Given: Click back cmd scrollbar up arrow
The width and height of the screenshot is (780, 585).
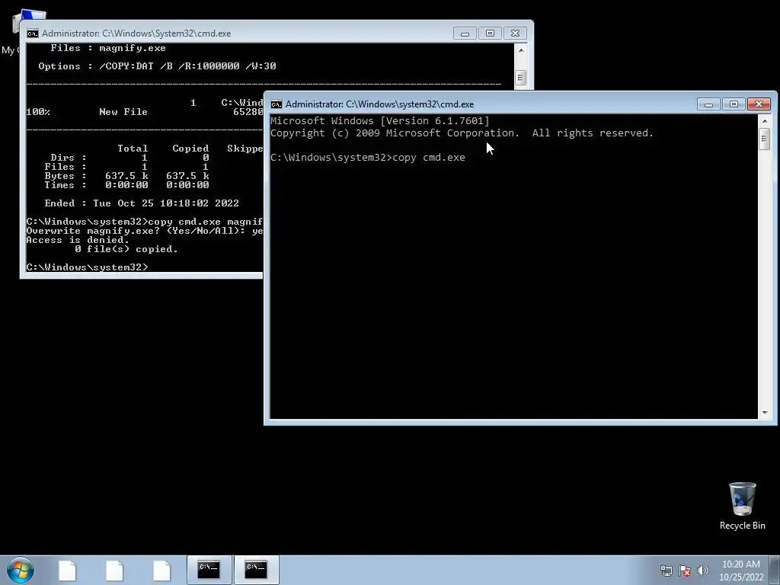Looking at the screenshot, I should tap(521, 50).
